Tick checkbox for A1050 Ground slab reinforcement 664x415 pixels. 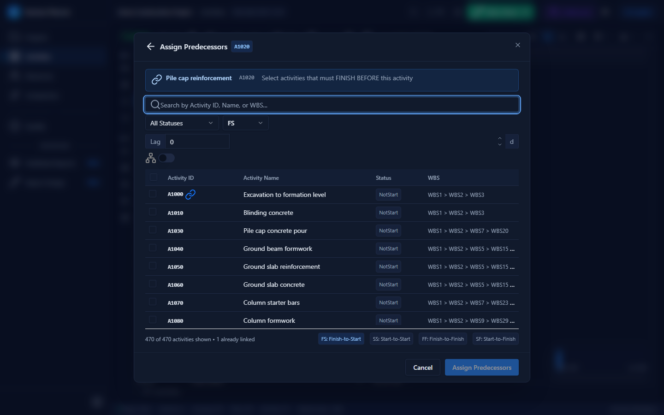pos(153,266)
